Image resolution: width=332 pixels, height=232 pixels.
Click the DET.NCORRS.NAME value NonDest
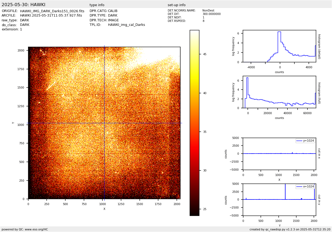(x=208, y=11)
